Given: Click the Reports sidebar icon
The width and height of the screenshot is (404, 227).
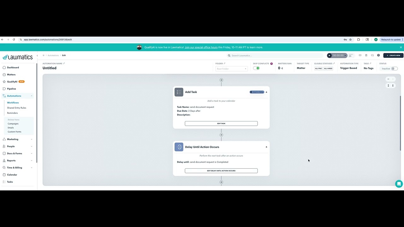Looking at the screenshot, I should click(4, 160).
